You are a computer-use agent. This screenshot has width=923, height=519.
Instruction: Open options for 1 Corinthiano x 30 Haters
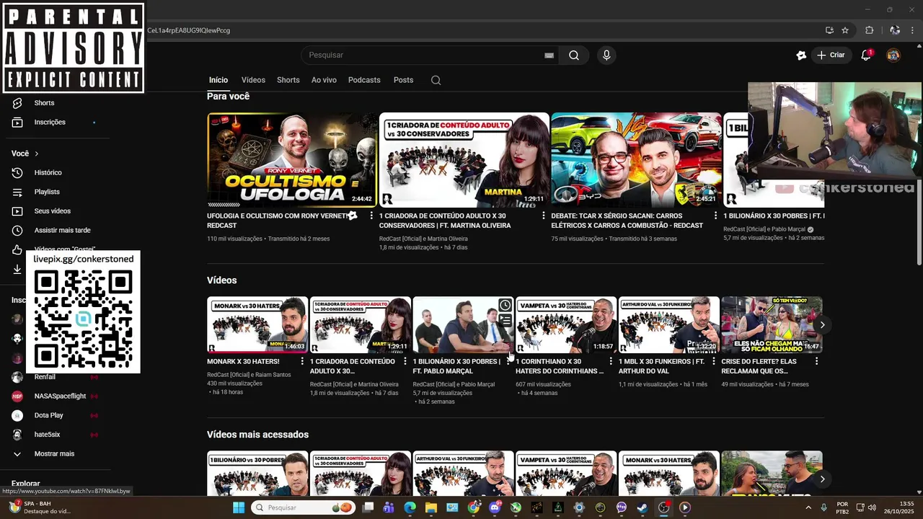coord(611,361)
